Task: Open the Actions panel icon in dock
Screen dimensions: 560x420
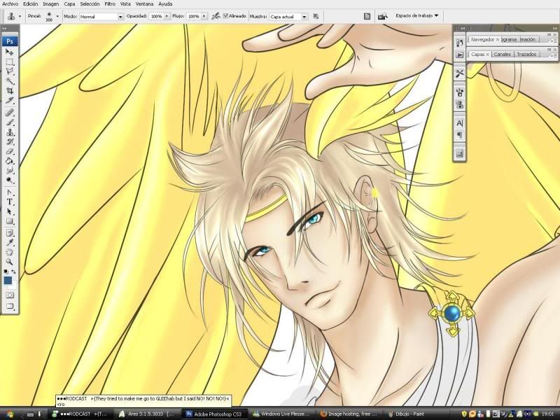Action: pos(460,55)
